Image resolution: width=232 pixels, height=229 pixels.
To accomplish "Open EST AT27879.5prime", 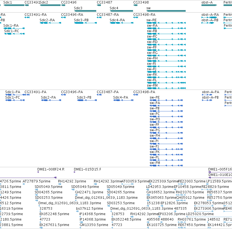I will tap(23, 184).
